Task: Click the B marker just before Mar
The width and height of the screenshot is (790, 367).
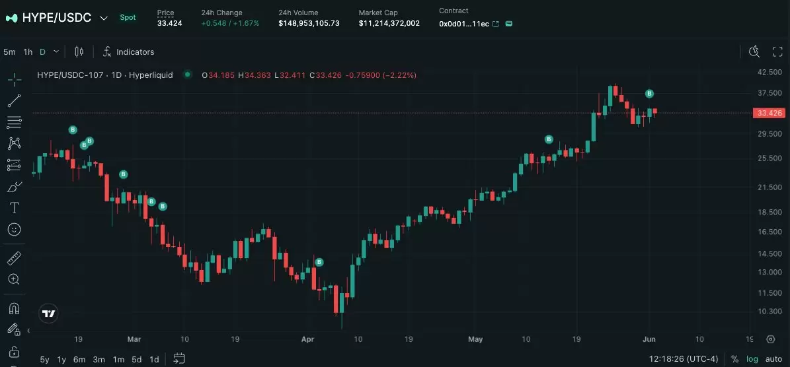Action: tap(124, 174)
